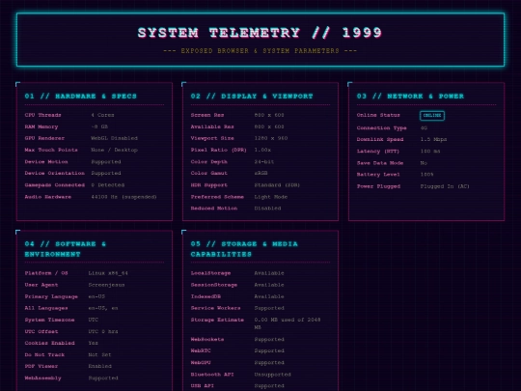The height and width of the screenshot is (391, 521).
Task: Click the 'Pixel Ratio (DPR)' label
Action: (x=219, y=150)
